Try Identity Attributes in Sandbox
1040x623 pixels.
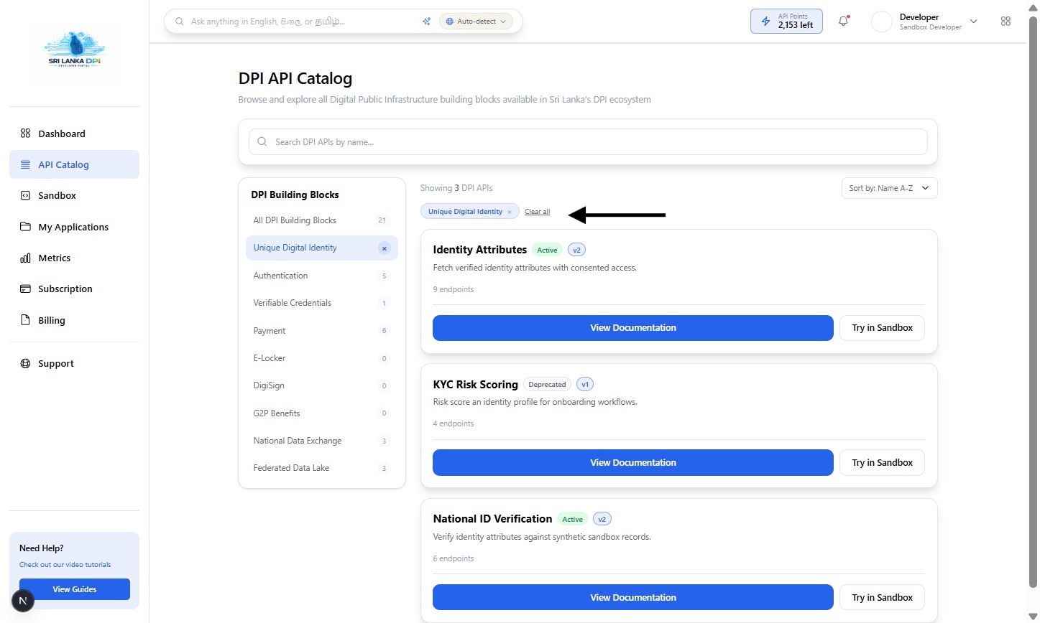coord(882,328)
